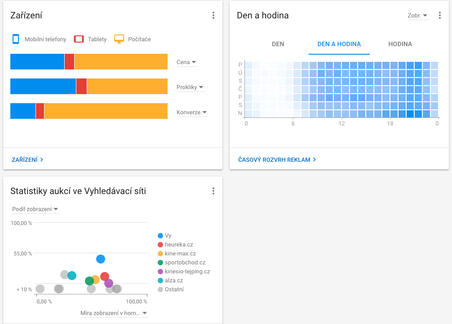Click the blue Vy bubble in chart
This screenshot has height=324, width=452.
click(x=101, y=259)
